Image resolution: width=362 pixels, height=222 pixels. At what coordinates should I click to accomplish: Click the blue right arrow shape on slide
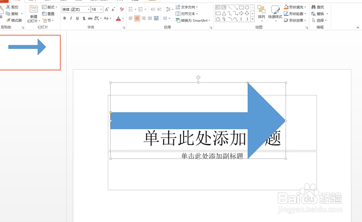tap(198, 121)
